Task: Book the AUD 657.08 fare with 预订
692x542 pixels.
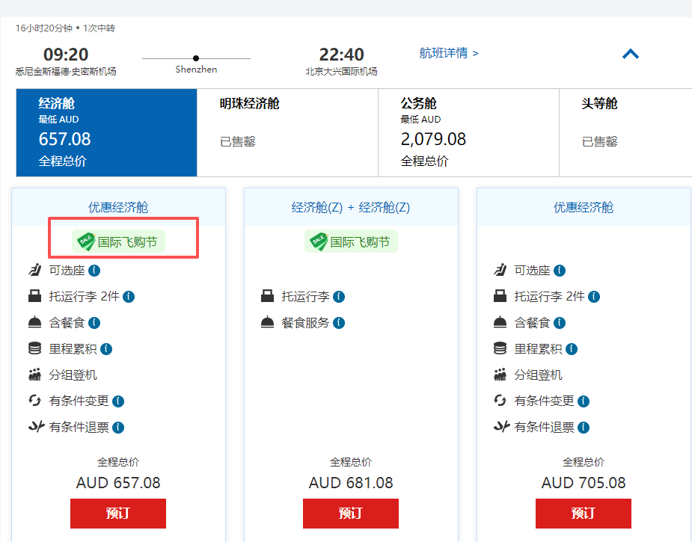Action: 118,514
